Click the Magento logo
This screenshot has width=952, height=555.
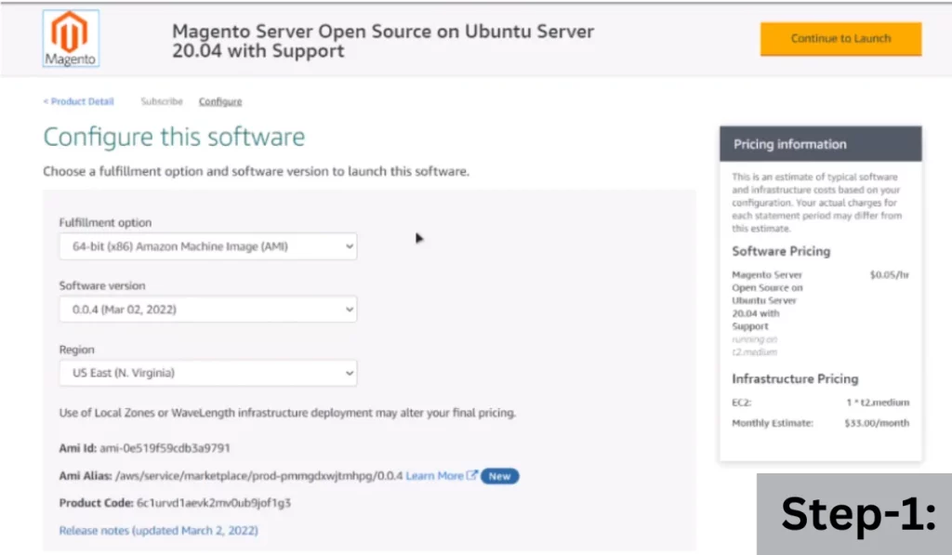pos(71,38)
